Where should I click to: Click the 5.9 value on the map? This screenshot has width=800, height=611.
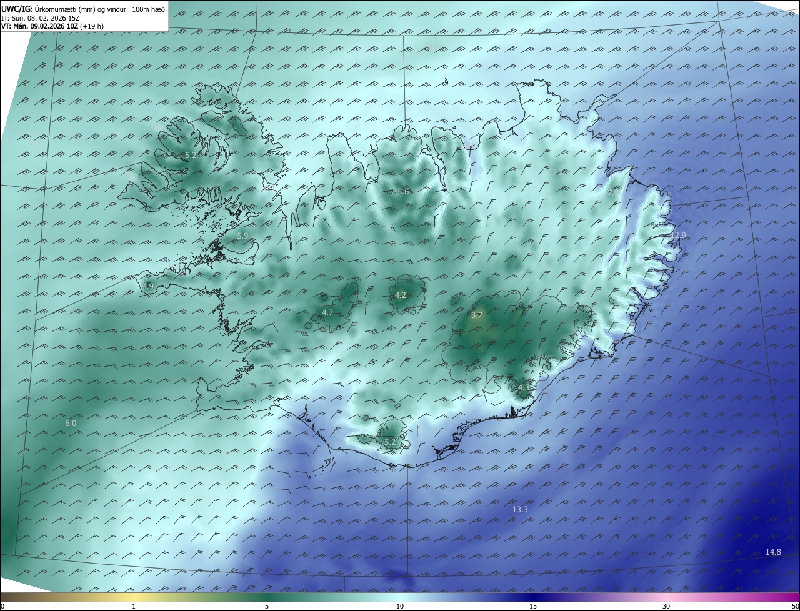pos(243,236)
